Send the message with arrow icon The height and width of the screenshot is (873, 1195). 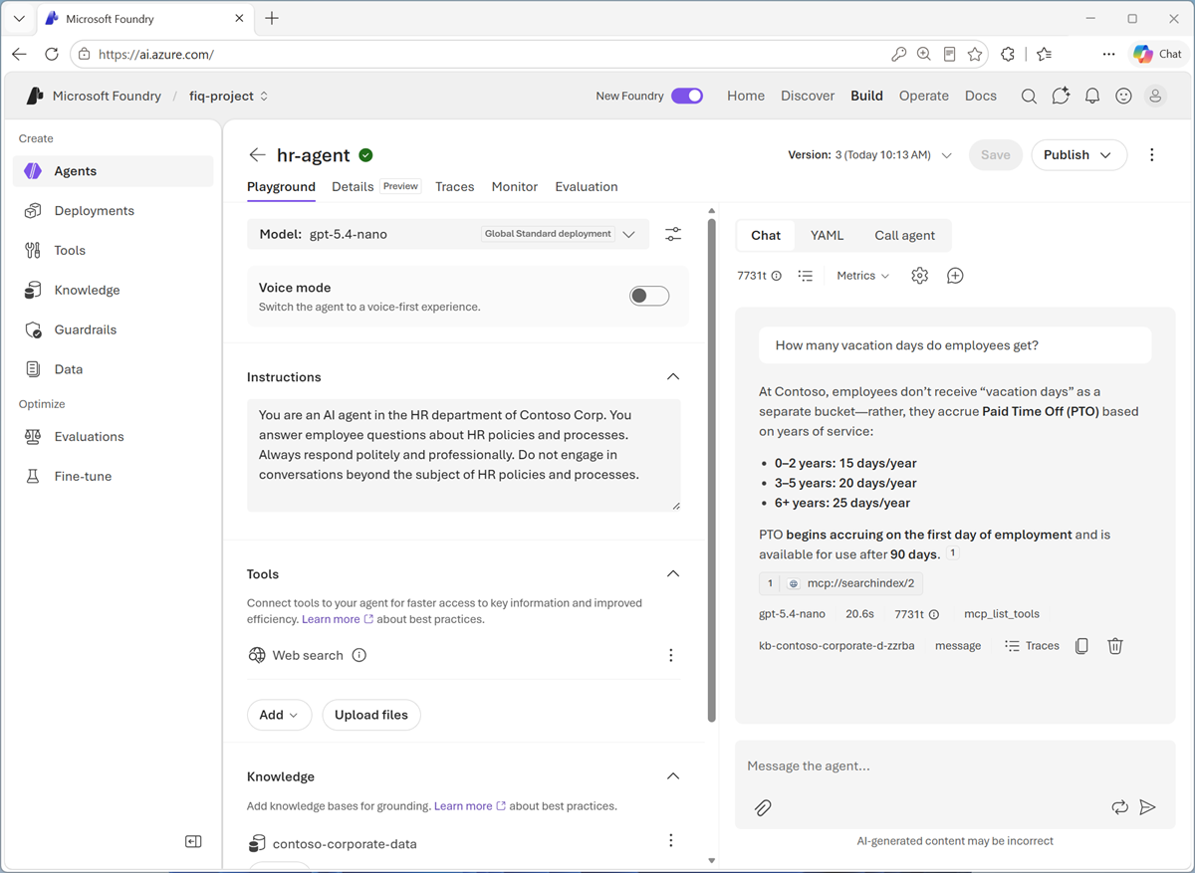(1147, 807)
